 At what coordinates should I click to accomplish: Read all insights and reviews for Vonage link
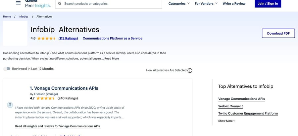coord(58,126)
